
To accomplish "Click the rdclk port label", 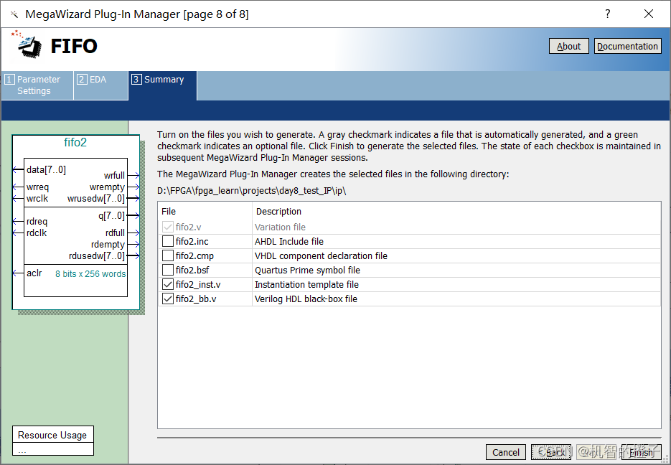I will (37, 233).
